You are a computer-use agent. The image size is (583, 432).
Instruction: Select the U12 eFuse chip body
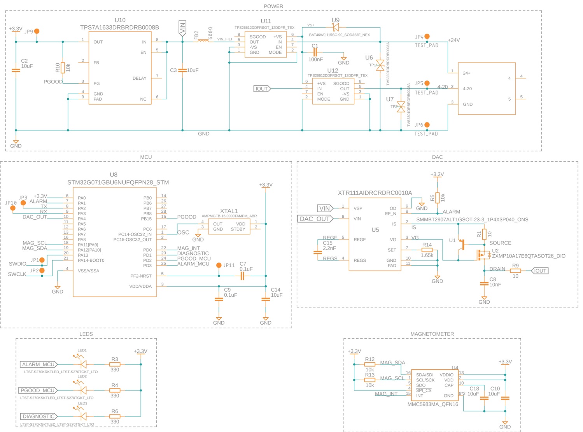click(x=333, y=91)
